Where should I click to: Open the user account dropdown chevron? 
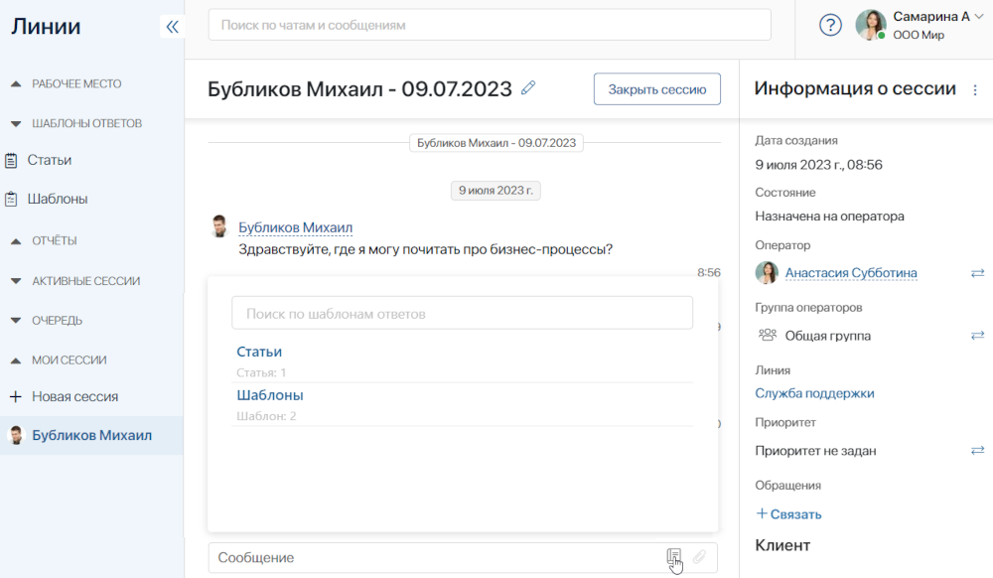tap(979, 17)
